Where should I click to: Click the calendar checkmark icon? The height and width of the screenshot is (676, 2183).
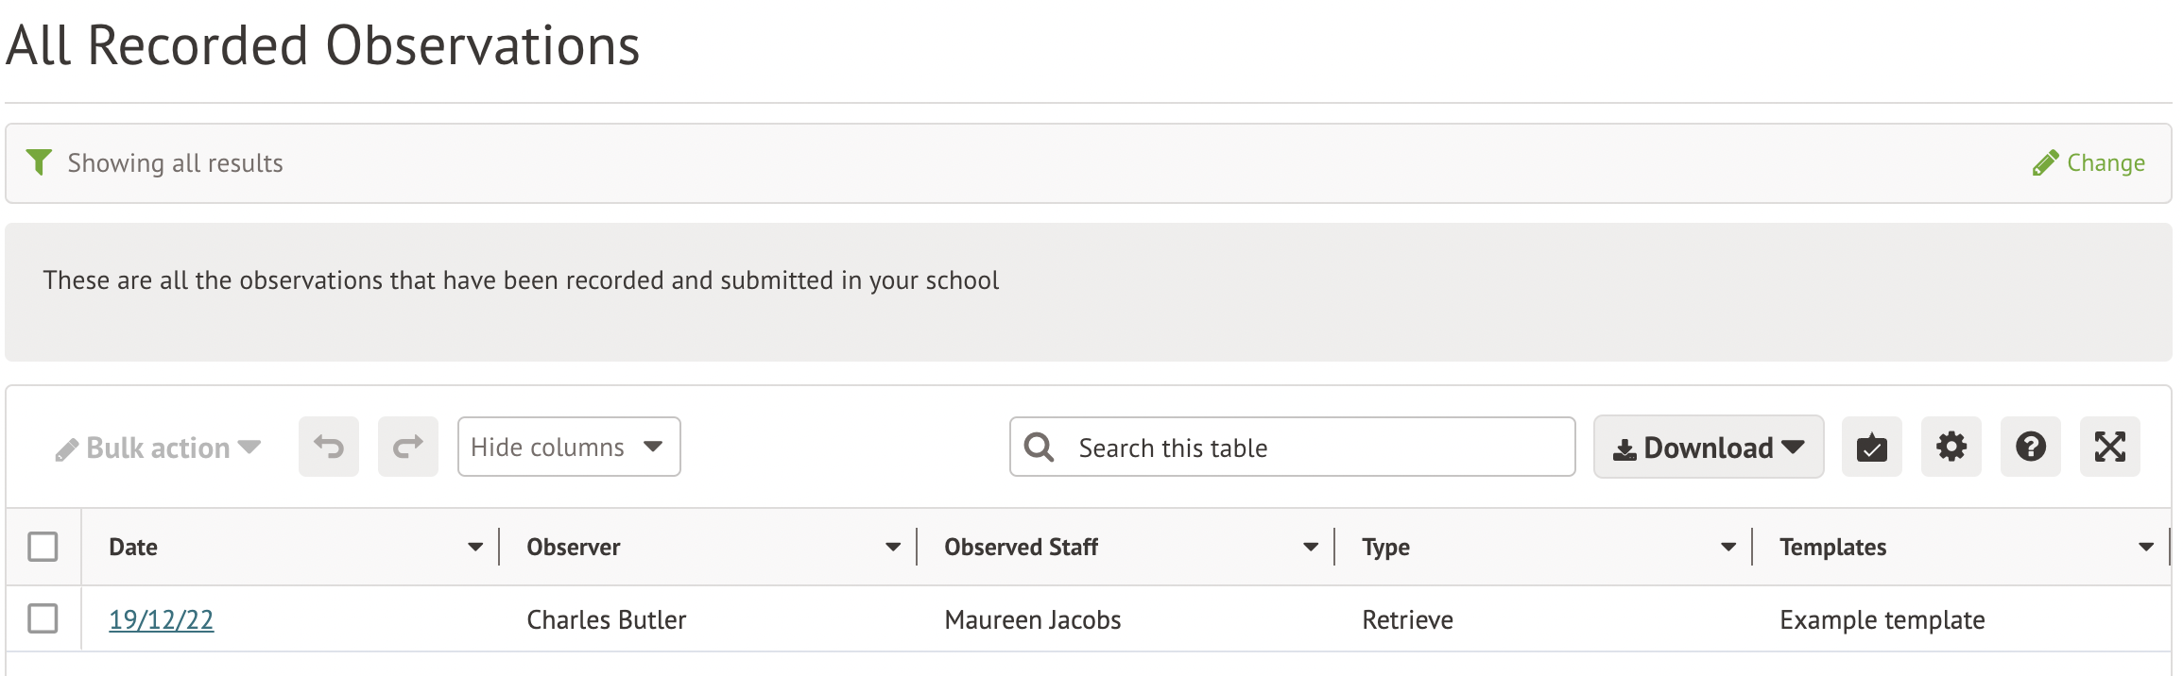click(1871, 447)
